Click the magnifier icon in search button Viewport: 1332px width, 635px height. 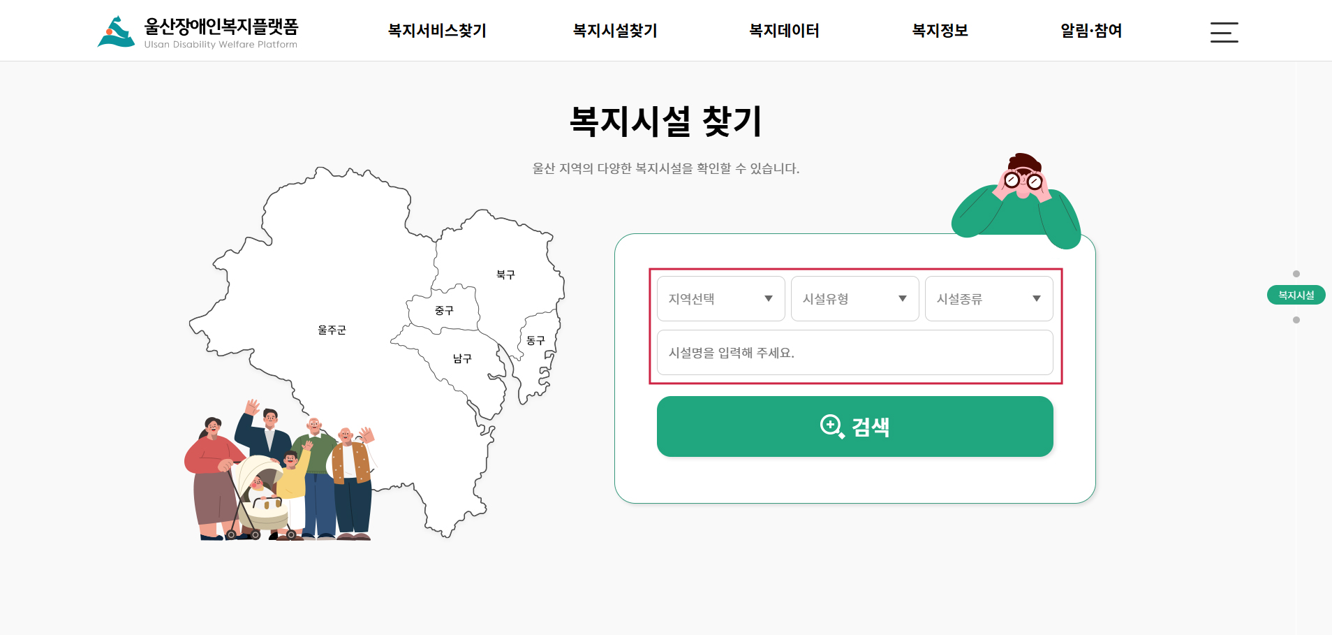831,426
